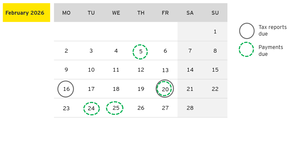Click the green-circled date 24
289x141 pixels.
point(91,108)
